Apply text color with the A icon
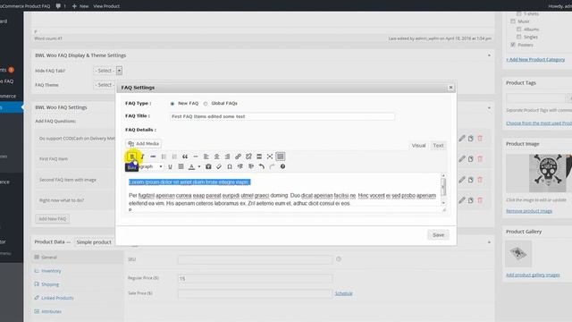The image size is (572, 322). pos(191,166)
